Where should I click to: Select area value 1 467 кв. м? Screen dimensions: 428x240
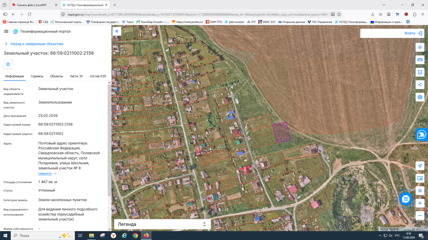[x=48, y=182]
